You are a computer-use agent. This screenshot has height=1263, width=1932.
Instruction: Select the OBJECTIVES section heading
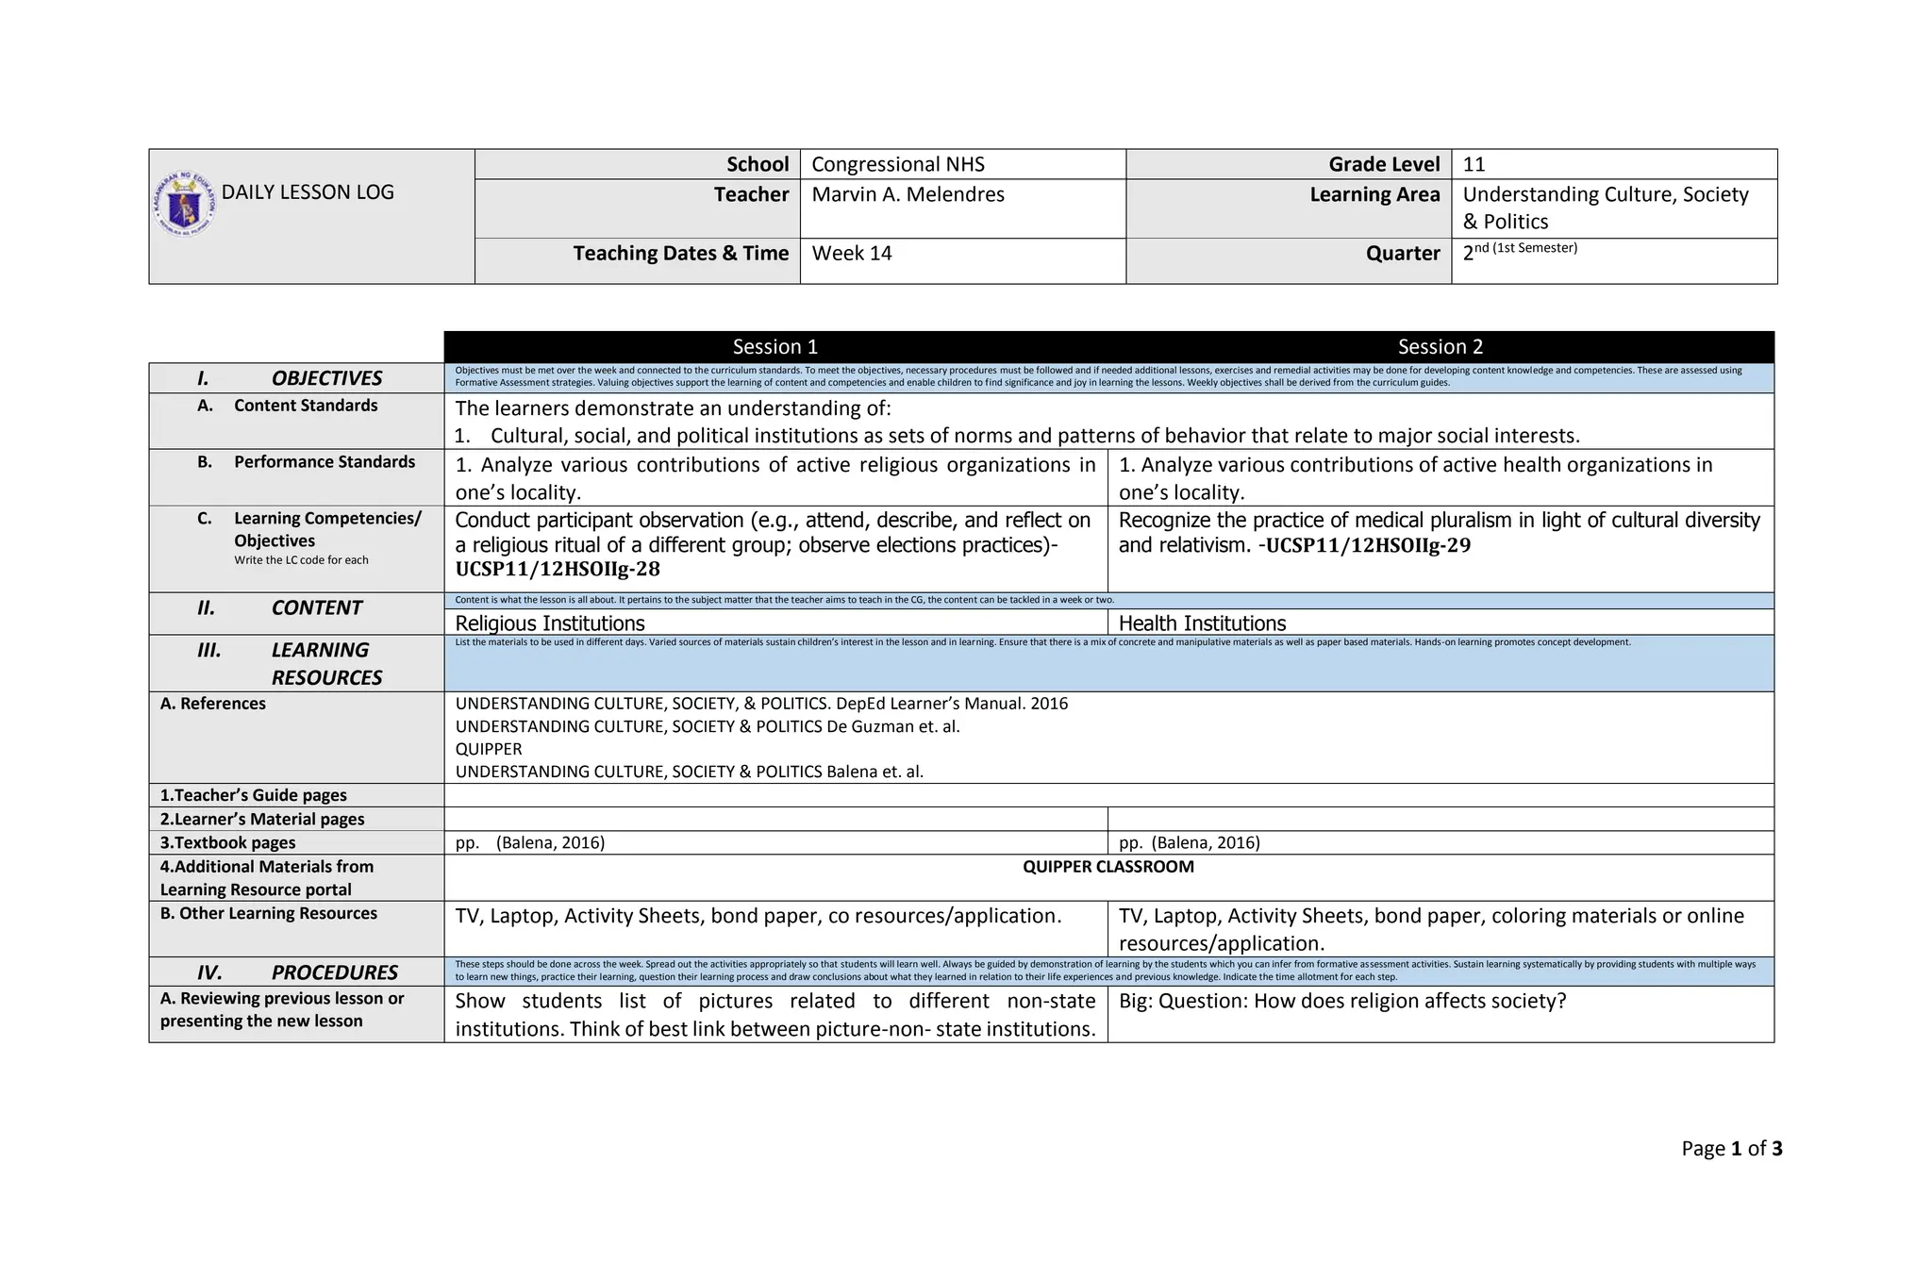point(326,378)
